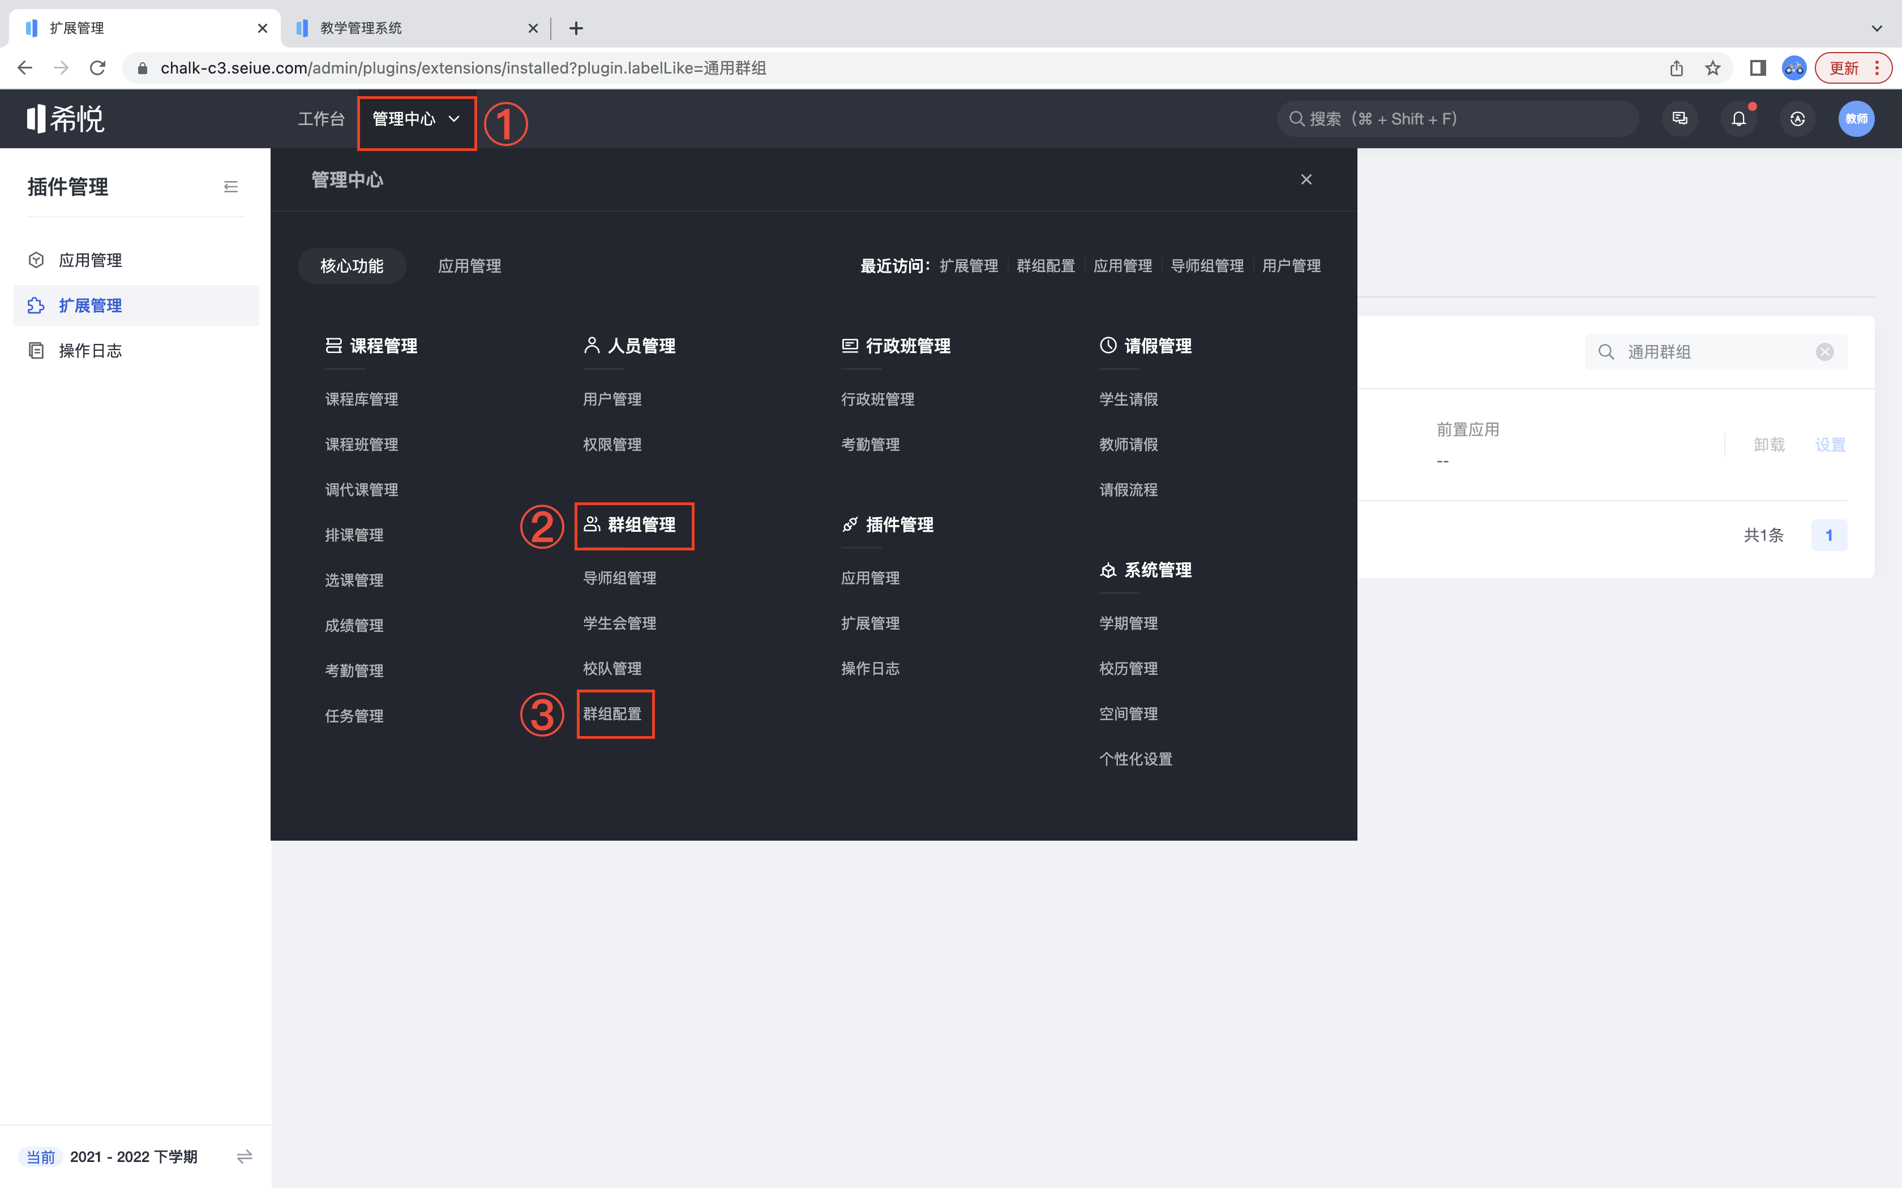Open a new browser tab

point(576,28)
